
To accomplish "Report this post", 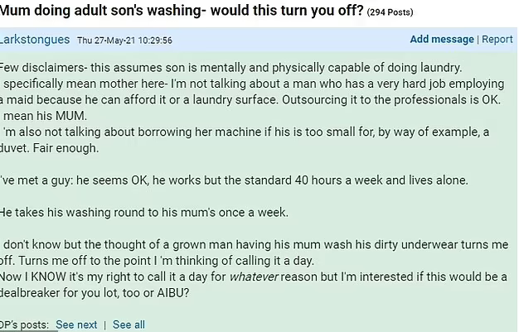I will pyautogui.click(x=497, y=39).
